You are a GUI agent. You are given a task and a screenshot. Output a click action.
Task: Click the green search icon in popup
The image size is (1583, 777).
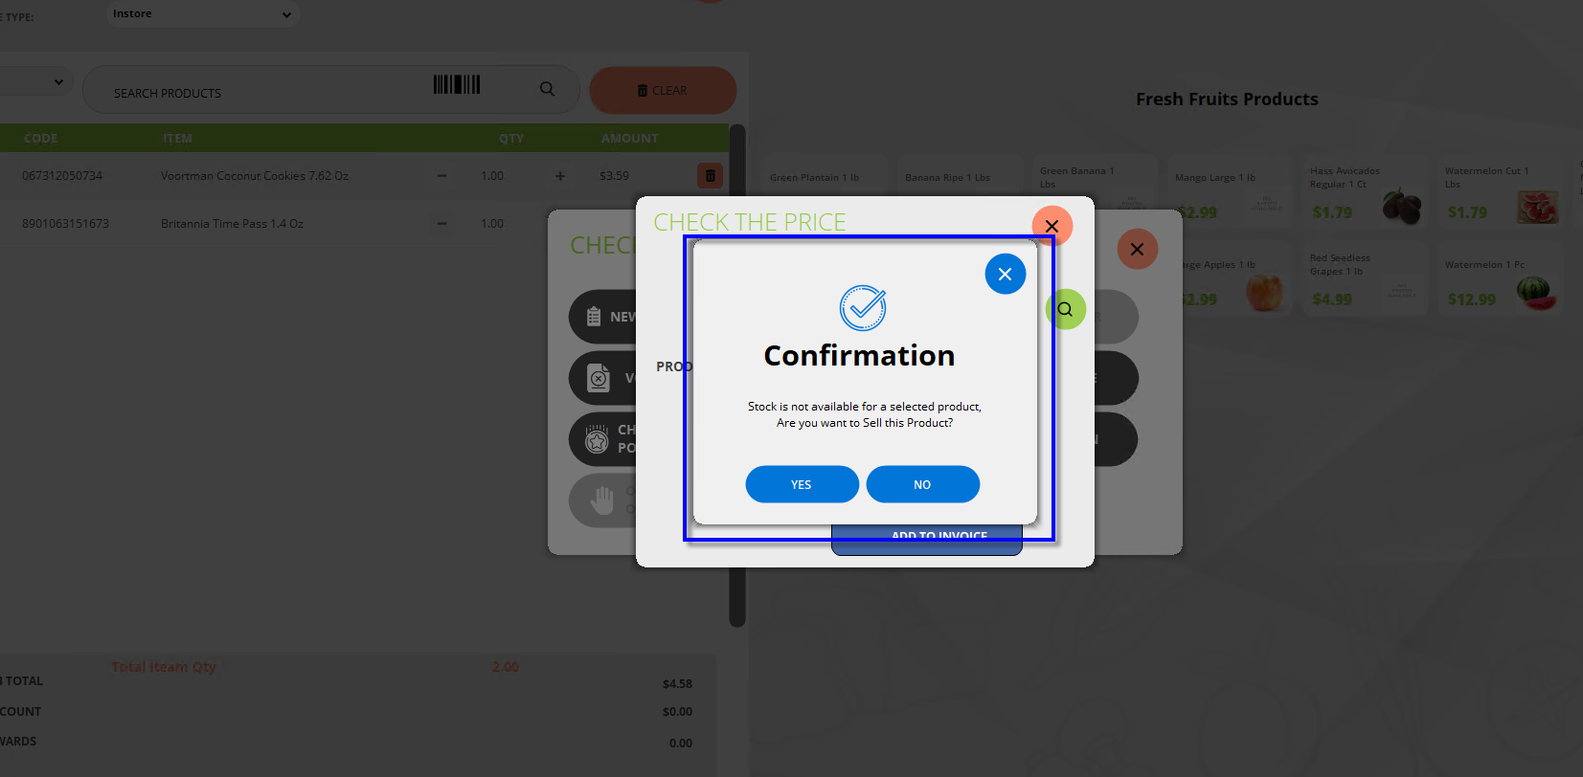pyautogui.click(x=1065, y=309)
